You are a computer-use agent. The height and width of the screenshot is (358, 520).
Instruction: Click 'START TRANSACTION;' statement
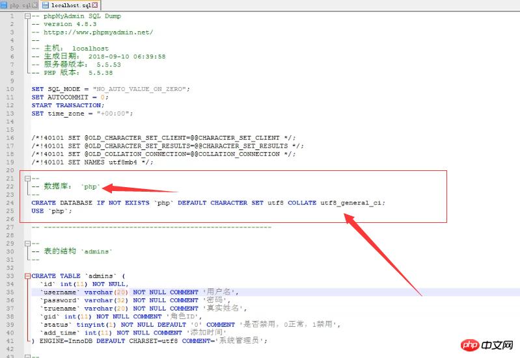click(68, 105)
